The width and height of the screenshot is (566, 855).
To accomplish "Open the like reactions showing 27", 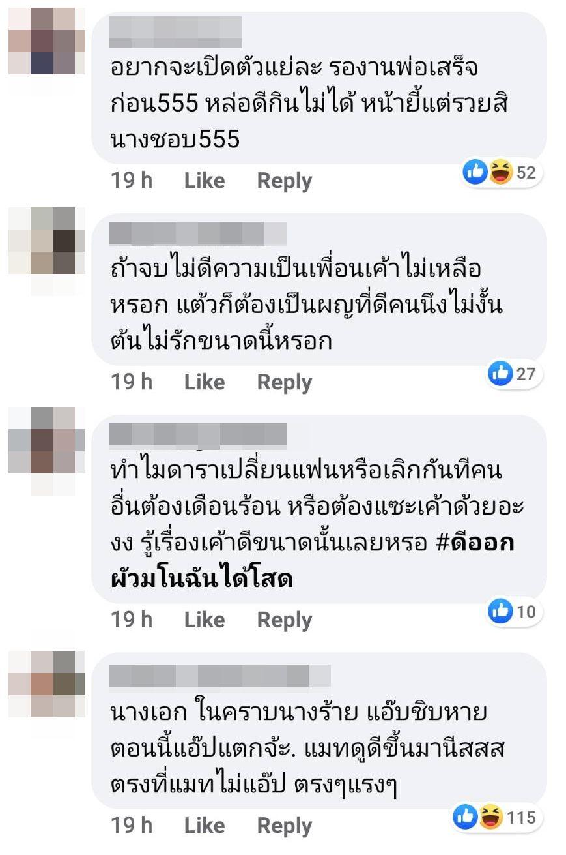I will click(x=515, y=374).
